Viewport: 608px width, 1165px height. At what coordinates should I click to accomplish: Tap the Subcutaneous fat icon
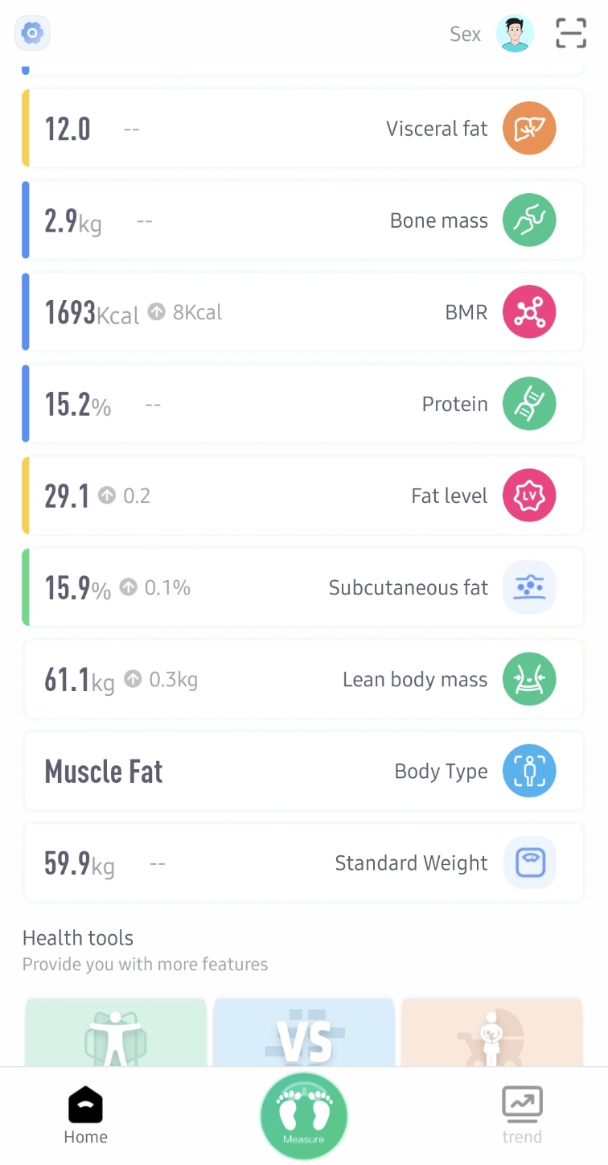(529, 587)
